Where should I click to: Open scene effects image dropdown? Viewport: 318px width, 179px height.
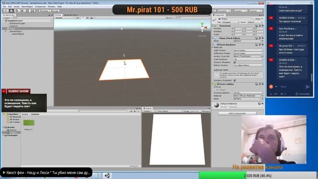click(x=92, y=18)
